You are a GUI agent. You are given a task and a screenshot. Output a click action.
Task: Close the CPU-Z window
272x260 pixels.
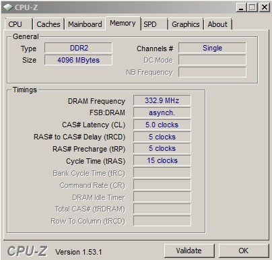(265, 7)
